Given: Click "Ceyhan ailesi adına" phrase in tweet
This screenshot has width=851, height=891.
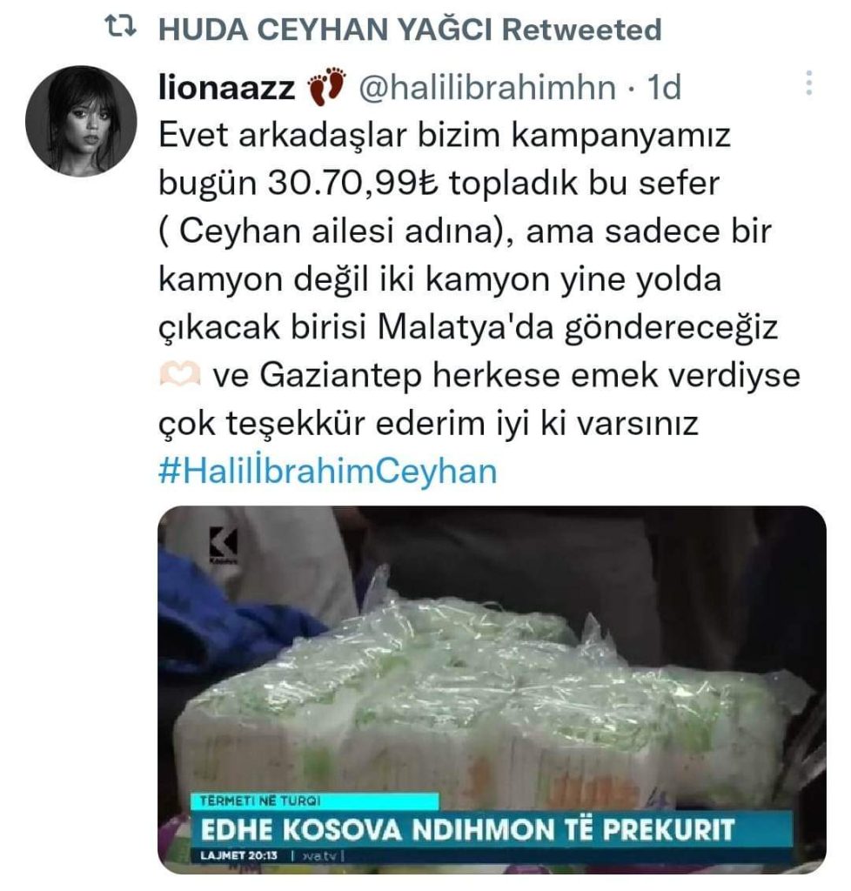Looking at the screenshot, I should click(338, 231).
